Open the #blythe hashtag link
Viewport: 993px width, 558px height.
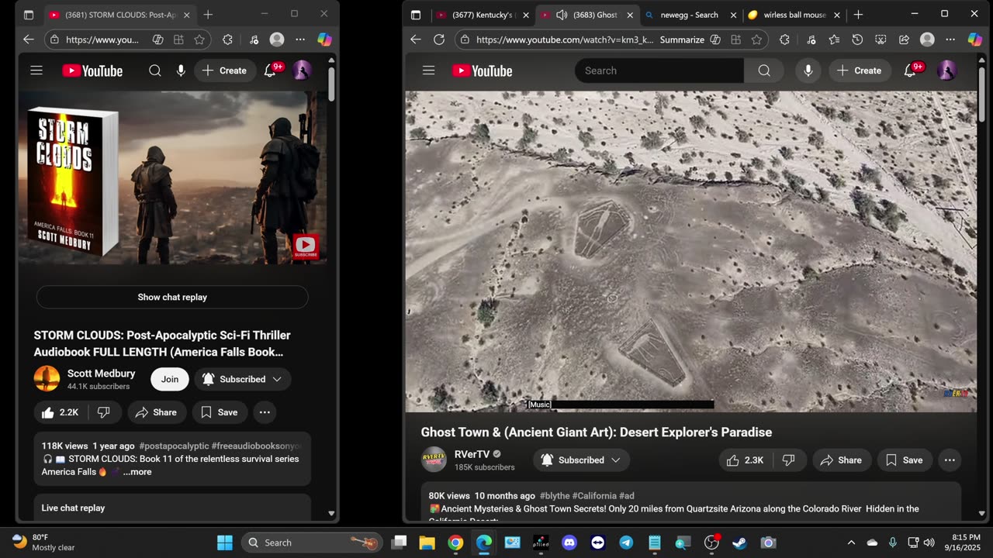click(555, 496)
